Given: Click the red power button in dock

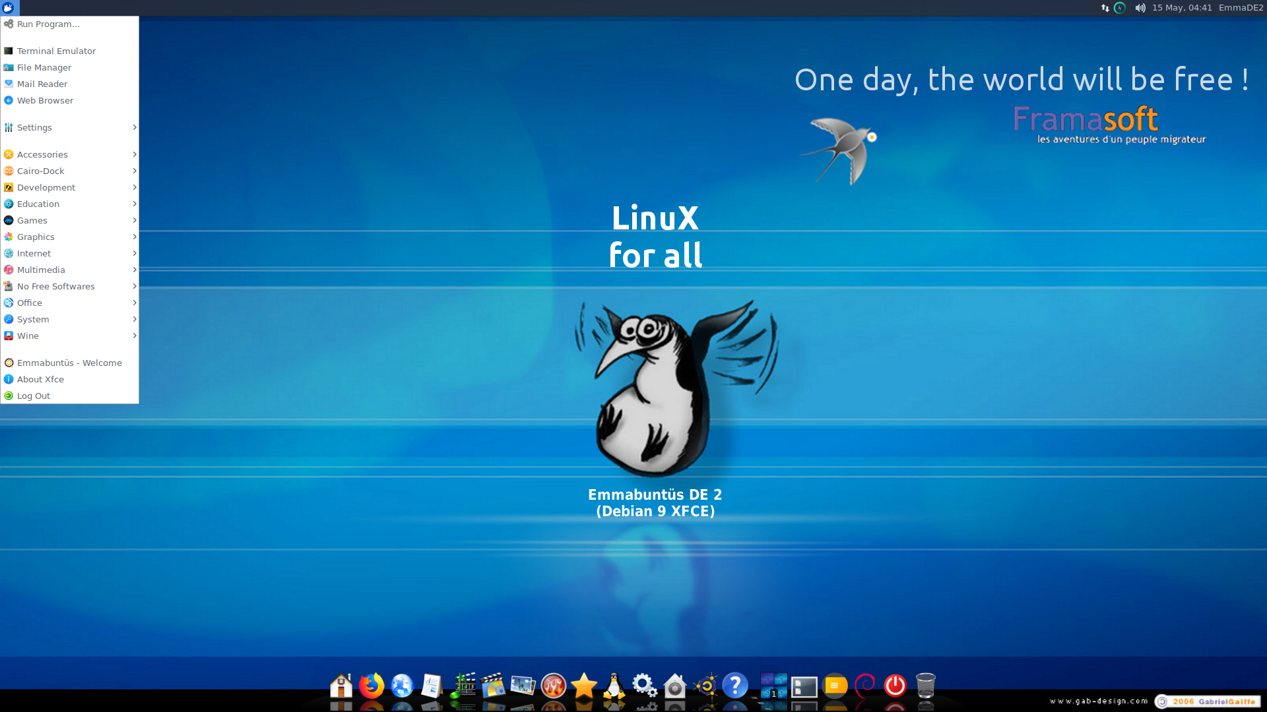Looking at the screenshot, I should (x=895, y=686).
